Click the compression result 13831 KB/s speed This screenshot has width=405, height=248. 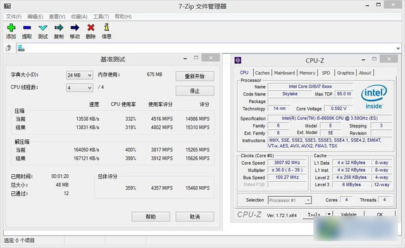[87, 127]
